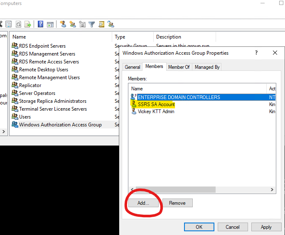285x235 pixels.
Task: Click the Show/Hide Action Pane icon
Action: click(x=50, y=24)
